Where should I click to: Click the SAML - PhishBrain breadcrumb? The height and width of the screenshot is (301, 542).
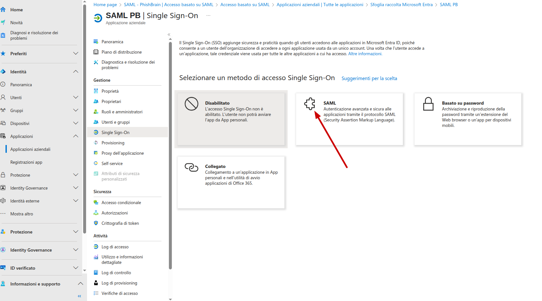coord(169,5)
